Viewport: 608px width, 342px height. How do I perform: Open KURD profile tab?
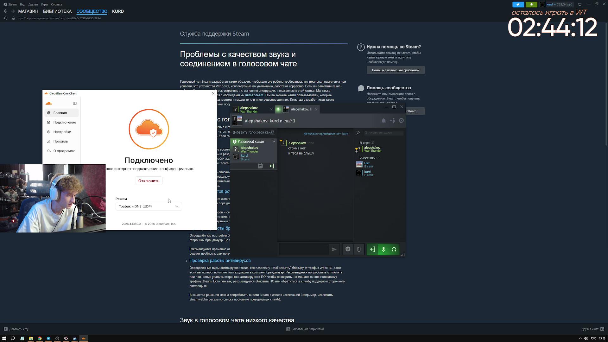[118, 11]
